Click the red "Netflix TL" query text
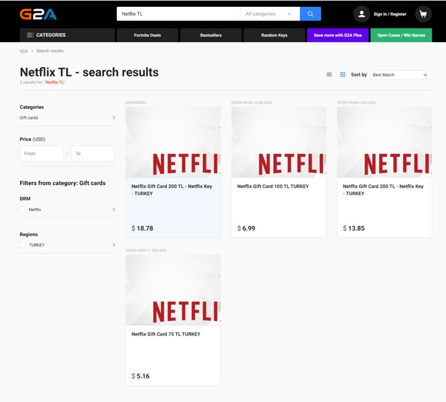The image size is (446, 402). point(55,83)
